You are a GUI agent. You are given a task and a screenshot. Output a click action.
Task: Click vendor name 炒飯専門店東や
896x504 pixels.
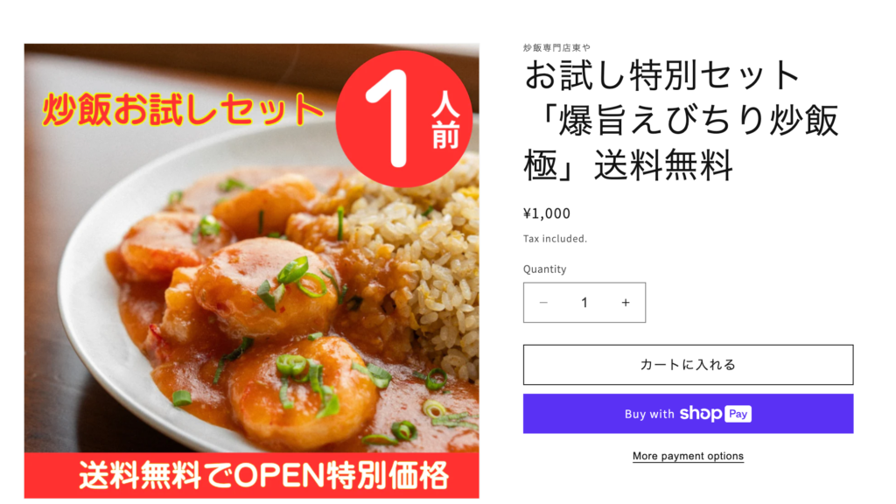(x=556, y=47)
